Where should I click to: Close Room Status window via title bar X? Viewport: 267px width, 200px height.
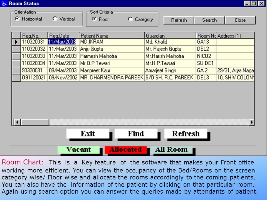click(261, 3)
